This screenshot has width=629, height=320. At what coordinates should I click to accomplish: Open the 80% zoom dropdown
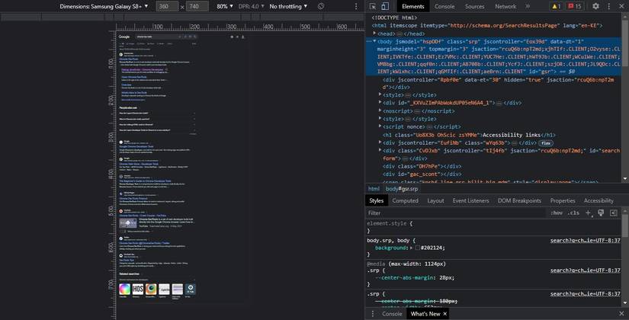[x=224, y=6]
